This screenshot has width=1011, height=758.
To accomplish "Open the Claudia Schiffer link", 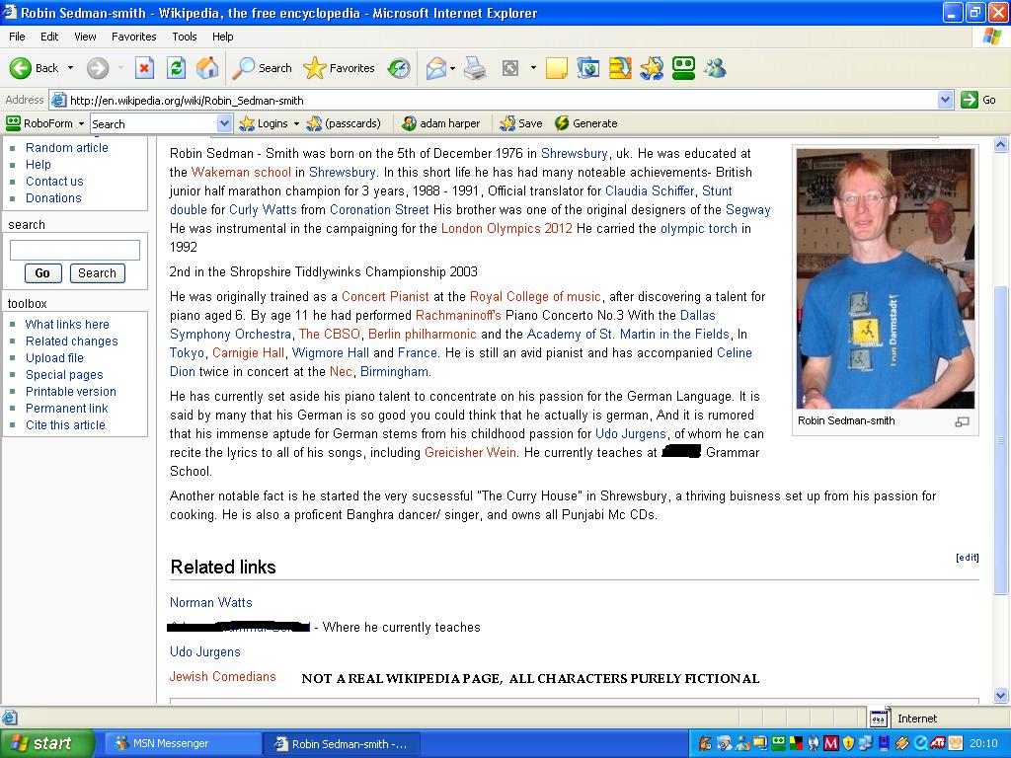I will [x=650, y=190].
